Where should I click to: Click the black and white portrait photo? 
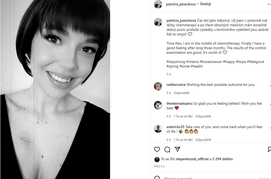coord(55,89)
